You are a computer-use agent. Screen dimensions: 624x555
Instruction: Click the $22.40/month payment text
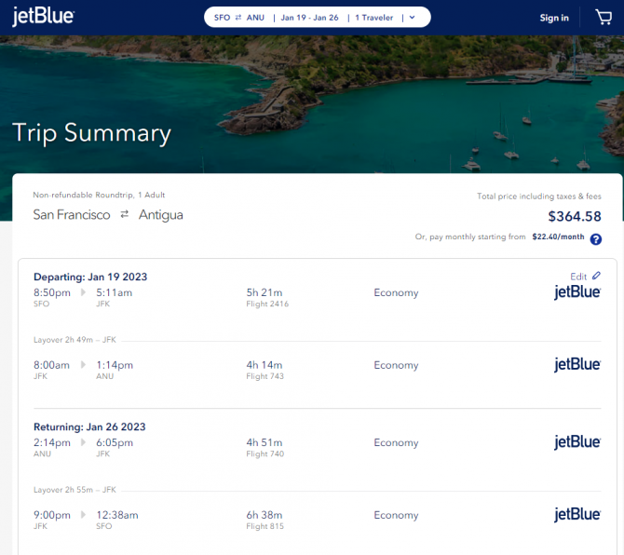coord(558,237)
